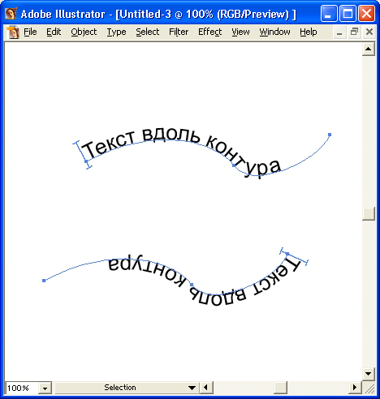
Task: Open the File menu
Action: click(30, 32)
